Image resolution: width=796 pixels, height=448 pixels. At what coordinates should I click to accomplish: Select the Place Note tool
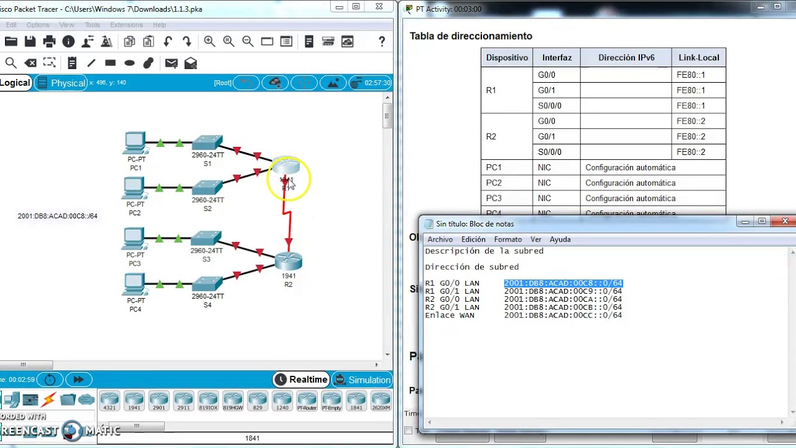(72, 63)
